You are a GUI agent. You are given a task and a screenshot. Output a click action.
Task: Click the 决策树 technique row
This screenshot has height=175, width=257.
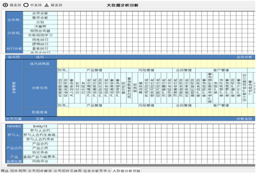point(40,27)
